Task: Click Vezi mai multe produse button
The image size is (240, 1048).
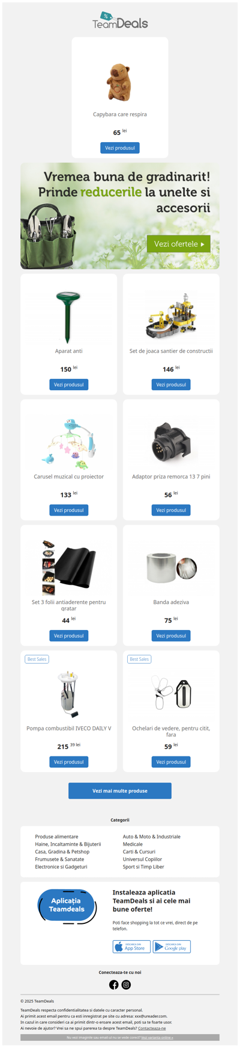Action: pyautogui.click(x=120, y=791)
